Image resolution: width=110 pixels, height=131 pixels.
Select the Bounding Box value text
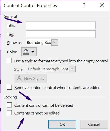pos(39,43)
